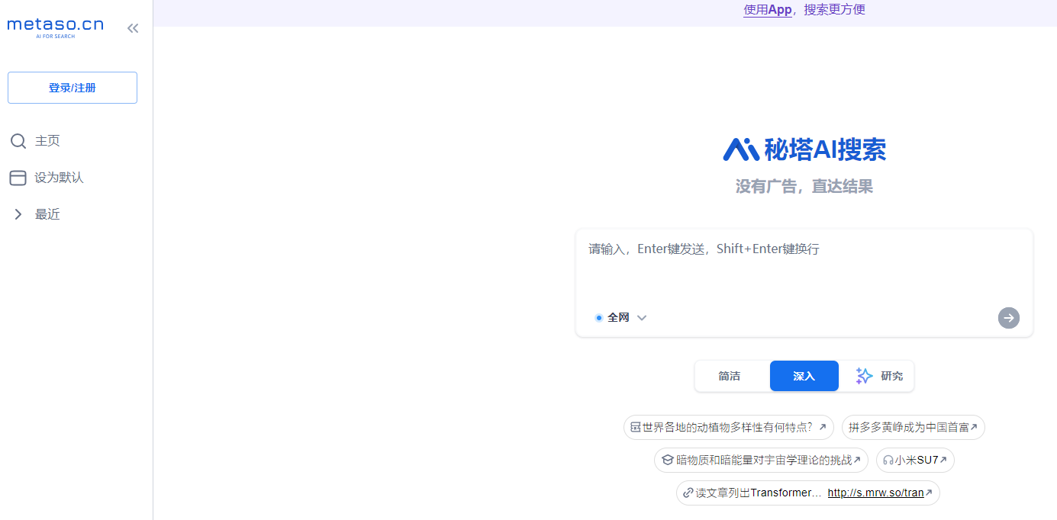This screenshot has width=1057, height=520.
Task: Focus the search query input field
Action: click(803, 271)
